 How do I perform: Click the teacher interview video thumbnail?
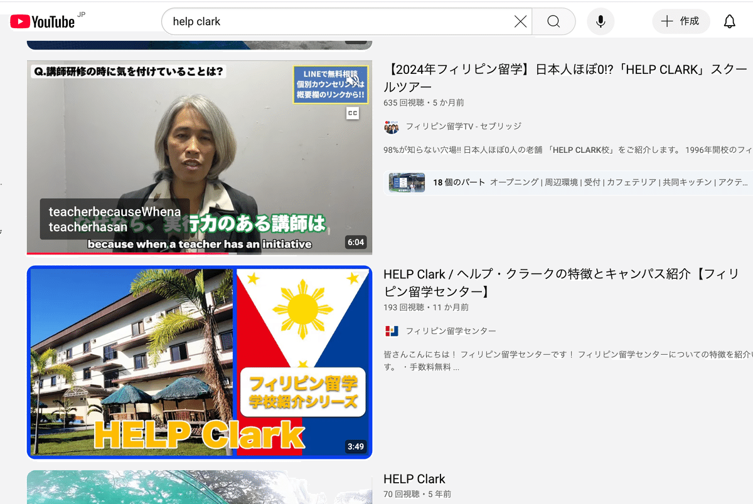198,157
